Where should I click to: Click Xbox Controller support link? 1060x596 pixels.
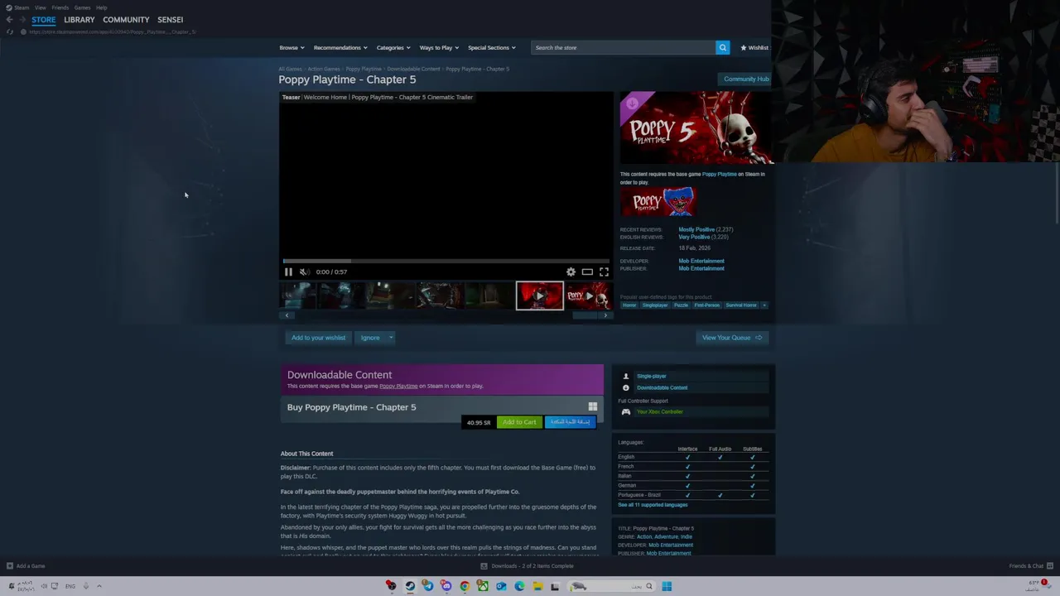click(660, 411)
